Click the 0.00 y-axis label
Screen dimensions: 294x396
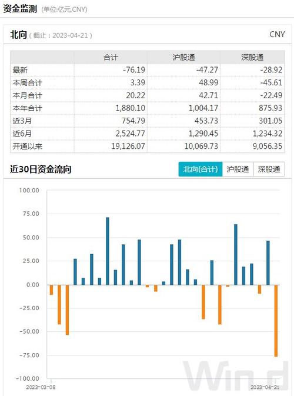click(x=33, y=285)
